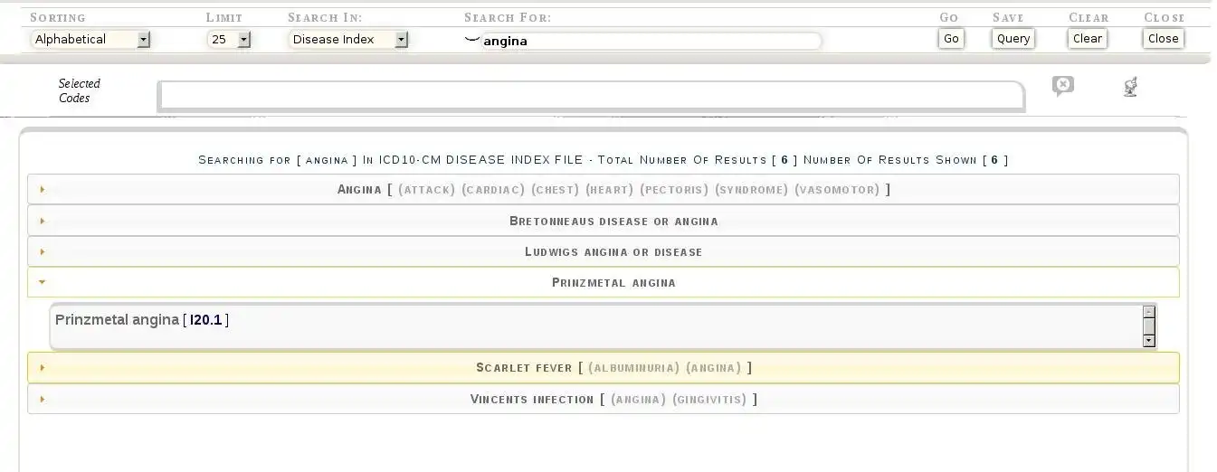Click the Clear button
This screenshot has width=1217, height=472.
point(1088,38)
